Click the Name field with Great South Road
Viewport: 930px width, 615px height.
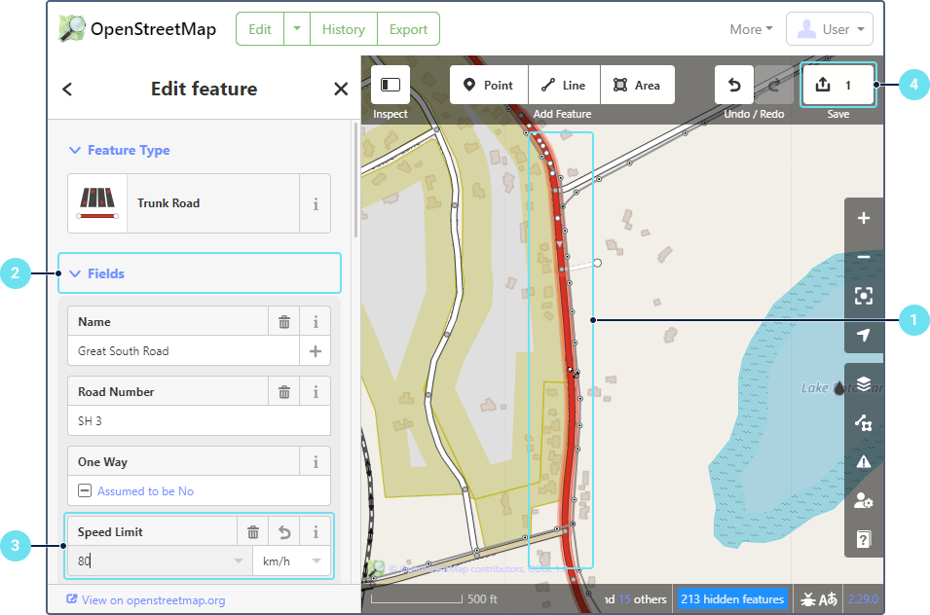click(183, 351)
